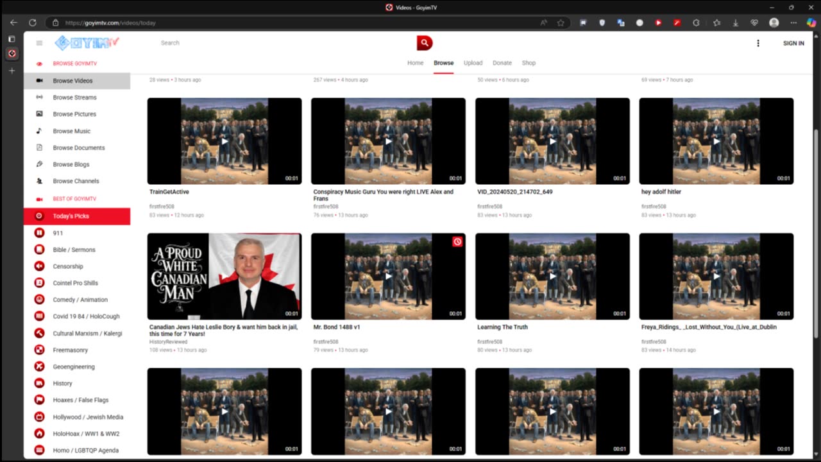
Task: Click the Geoengineering category icon
Action: [x=39, y=366]
